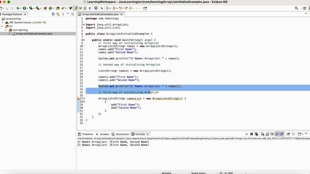The width and height of the screenshot is (310, 174).
Task: Select ArrayListInitializeExamples.java in Package Explorer
Action: [34, 34]
